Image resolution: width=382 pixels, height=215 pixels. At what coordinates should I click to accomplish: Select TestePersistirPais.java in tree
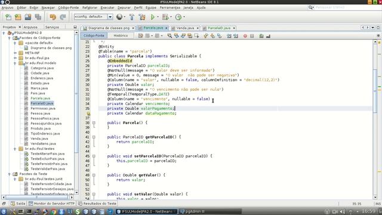click(x=49, y=164)
